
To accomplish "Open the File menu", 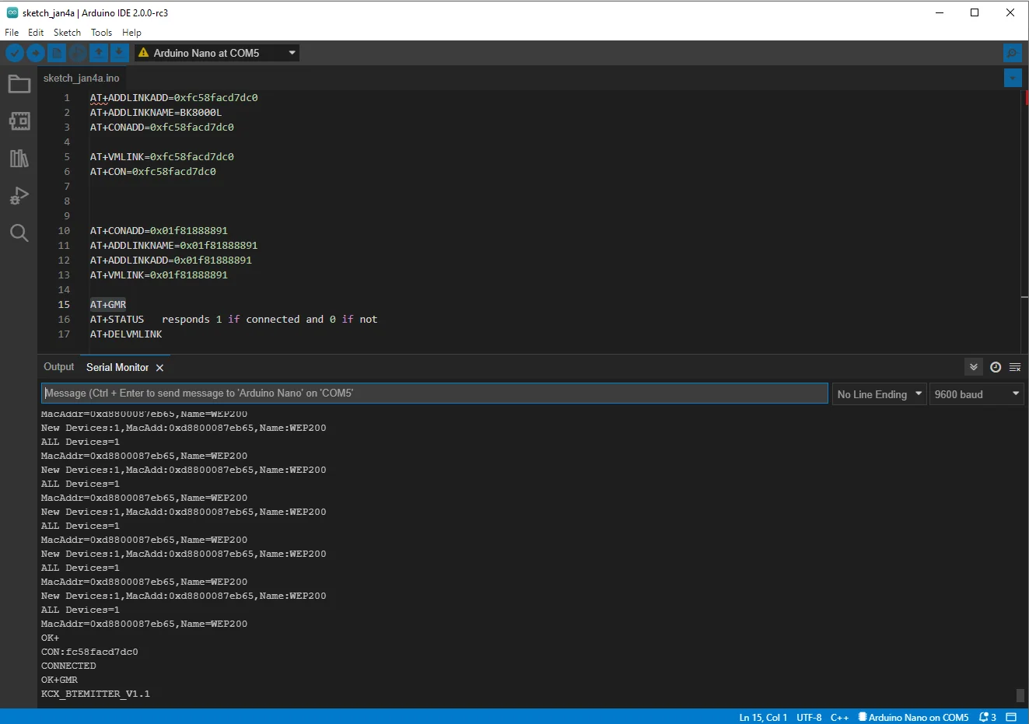I will point(12,33).
